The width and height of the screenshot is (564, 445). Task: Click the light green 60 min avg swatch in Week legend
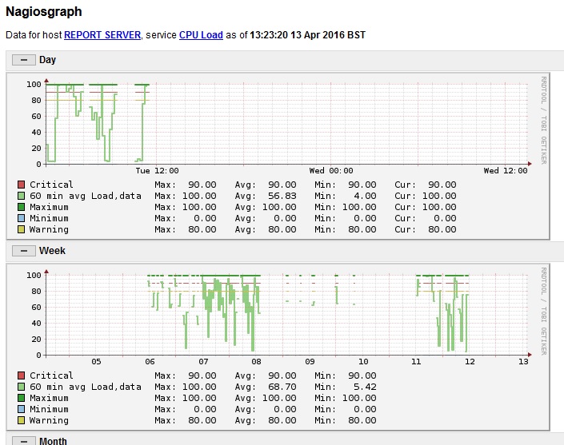[21, 387]
